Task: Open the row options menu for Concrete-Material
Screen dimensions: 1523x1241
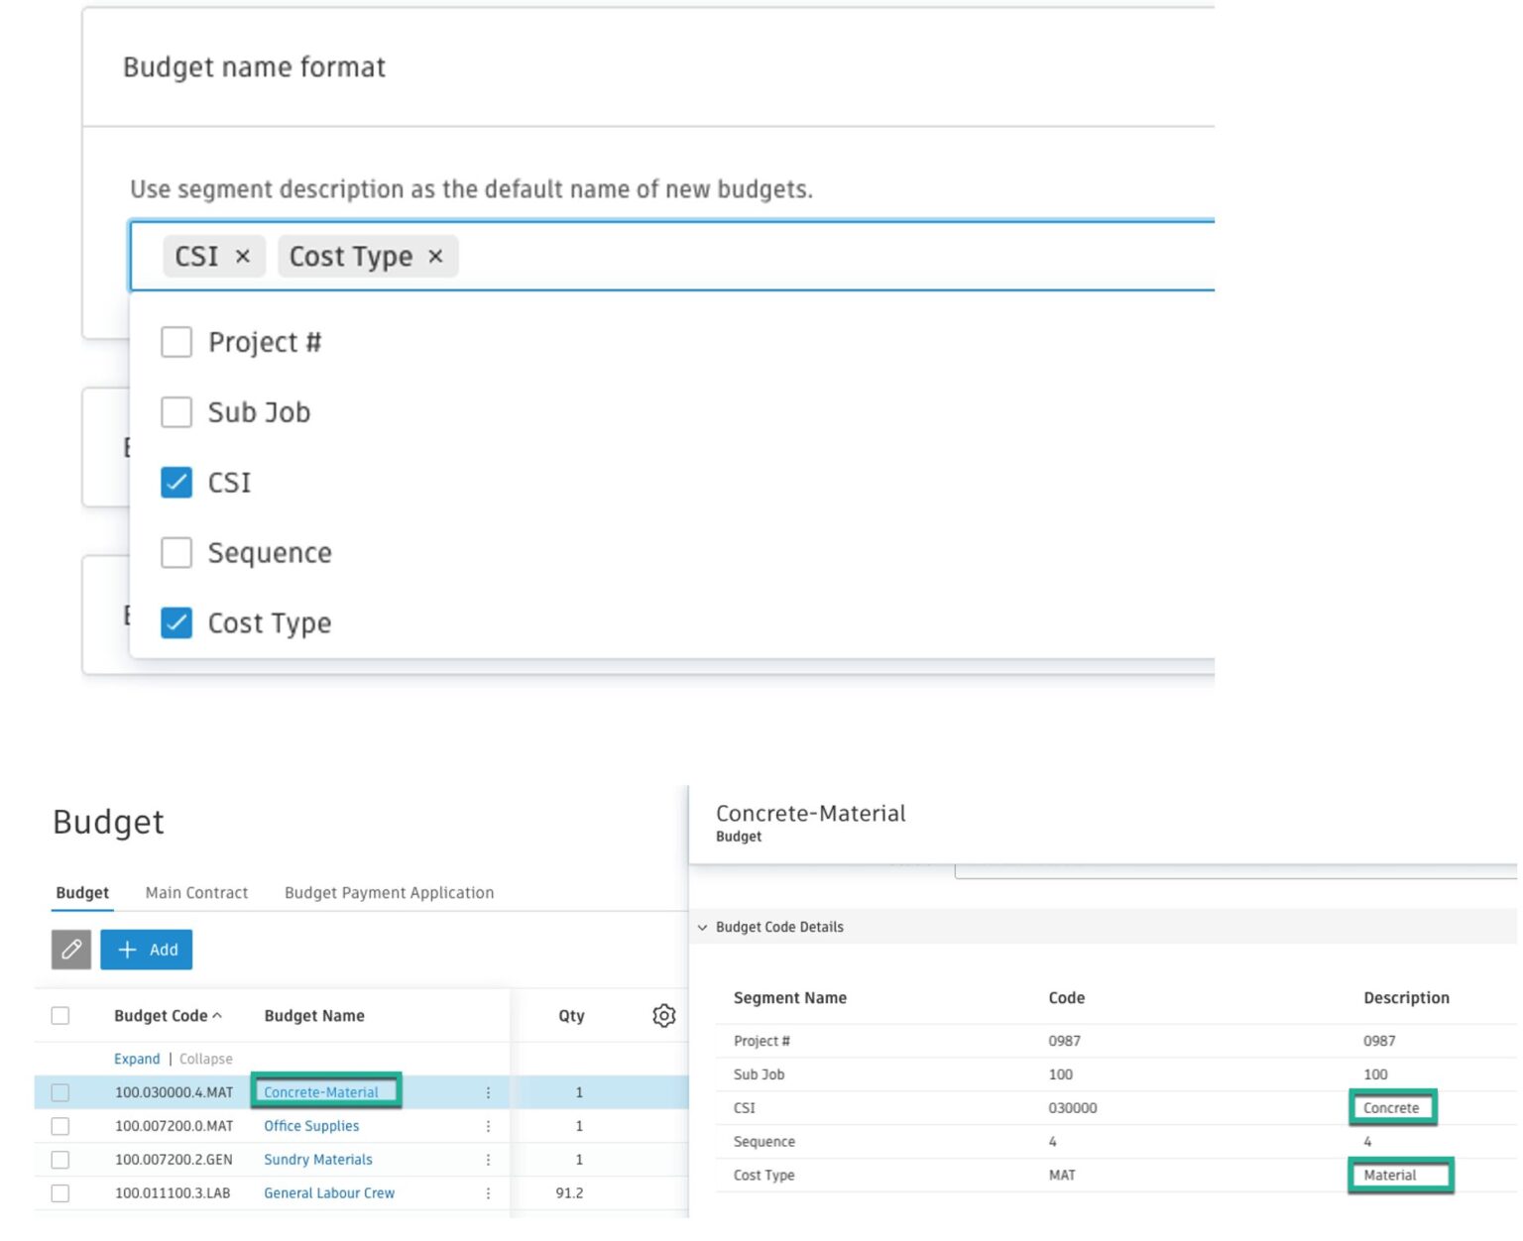Action: (487, 1091)
